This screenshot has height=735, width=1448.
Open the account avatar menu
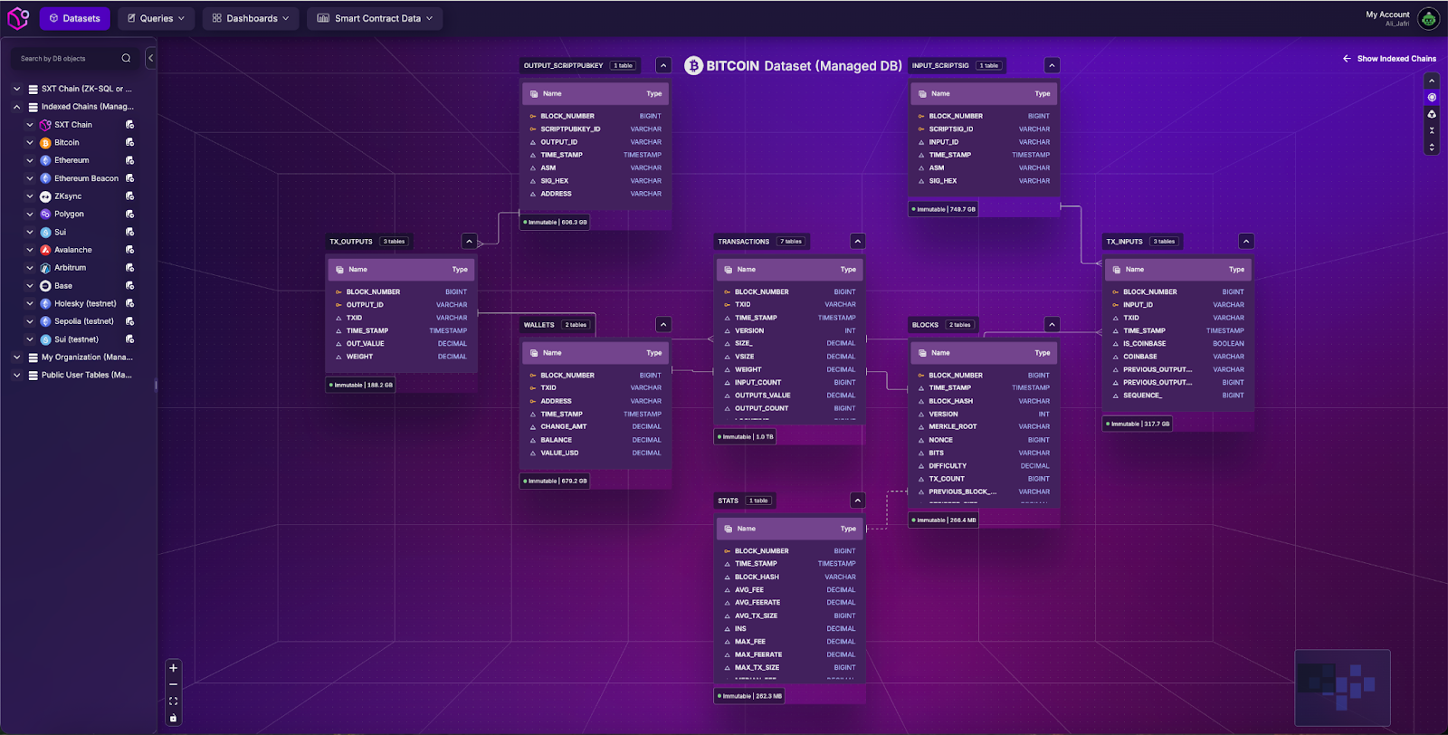click(1428, 18)
